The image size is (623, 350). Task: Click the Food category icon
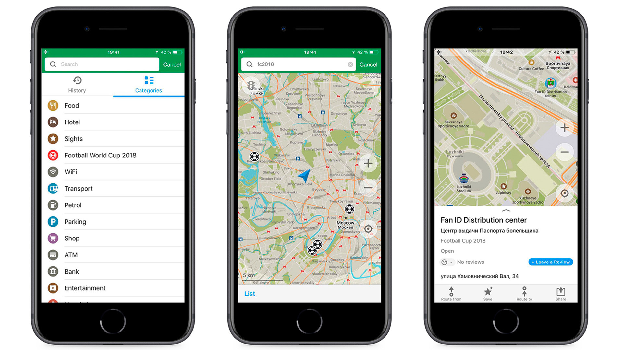click(56, 106)
